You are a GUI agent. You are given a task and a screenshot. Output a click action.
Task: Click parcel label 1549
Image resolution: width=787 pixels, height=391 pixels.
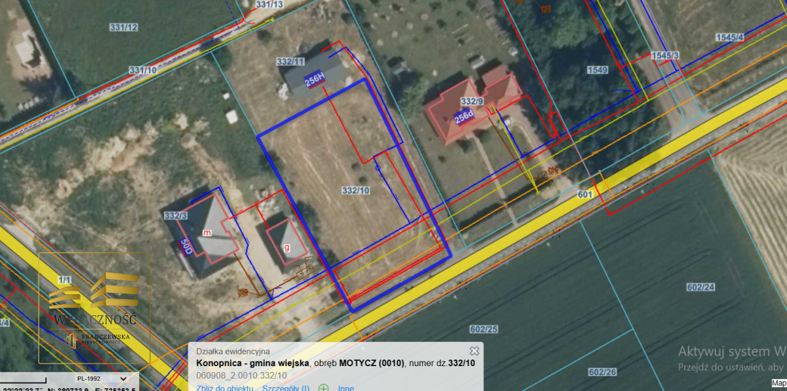(x=597, y=69)
